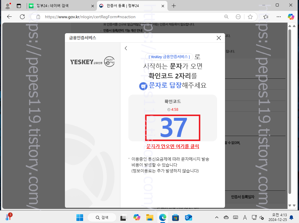Launch Copilot from the taskbar

click(137, 217)
